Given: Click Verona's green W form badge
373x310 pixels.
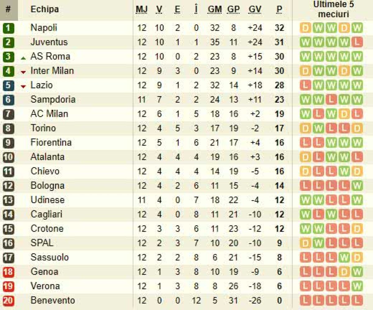Looking at the screenshot, I should point(357,286).
